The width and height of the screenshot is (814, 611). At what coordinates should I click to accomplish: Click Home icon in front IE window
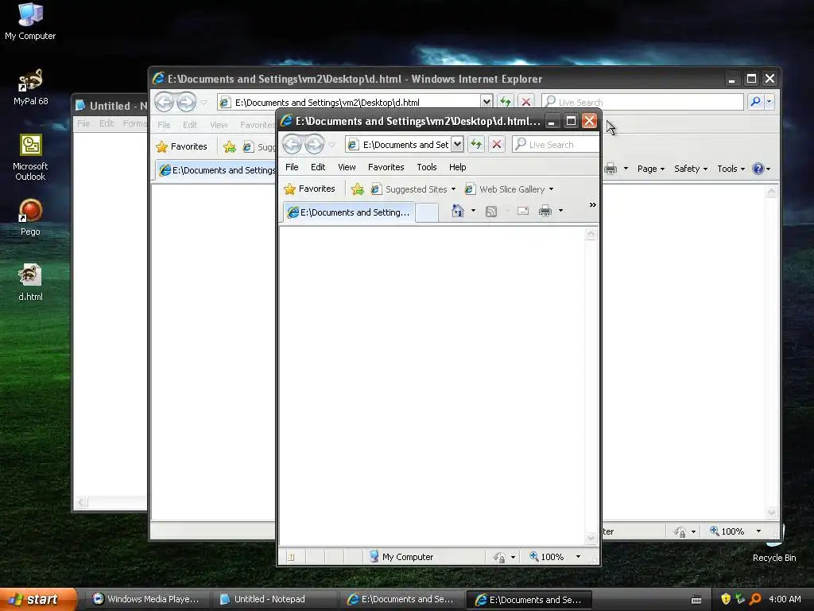click(x=457, y=211)
